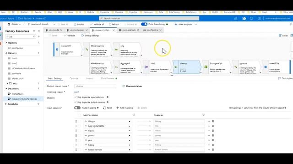The height and width of the screenshot is (164, 293).
Task: Click Reset mapping button
Action: (108, 108)
